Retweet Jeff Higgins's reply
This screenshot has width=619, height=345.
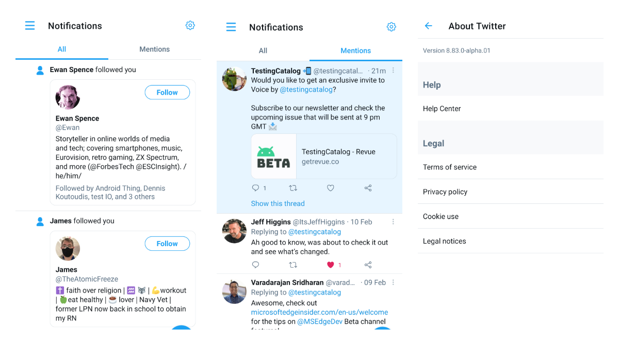pyautogui.click(x=293, y=265)
